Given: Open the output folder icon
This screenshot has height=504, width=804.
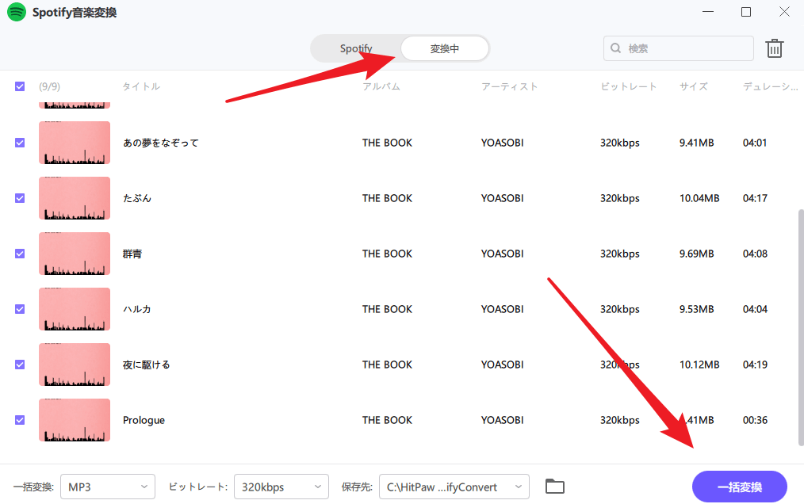Looking at the screenshot, I should 555,486.
